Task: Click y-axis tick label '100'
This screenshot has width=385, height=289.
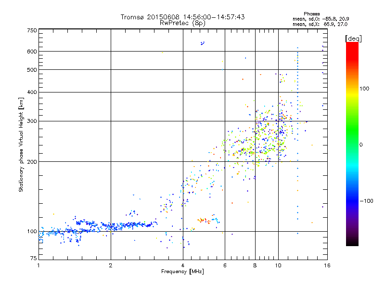Action: (x=32, y=231)
